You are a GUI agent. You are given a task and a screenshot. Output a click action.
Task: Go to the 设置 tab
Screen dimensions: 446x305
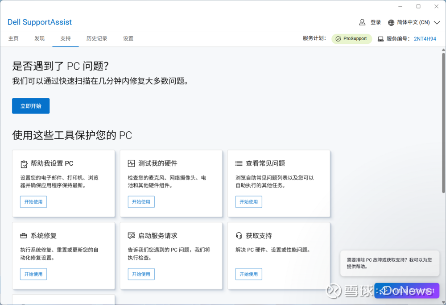128,38
